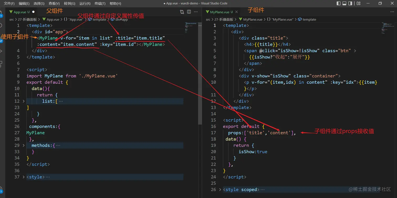Click ellipsis after <style scoped> to unfold
The width and height of the screenshot is (397, 198).
(263, 190)
